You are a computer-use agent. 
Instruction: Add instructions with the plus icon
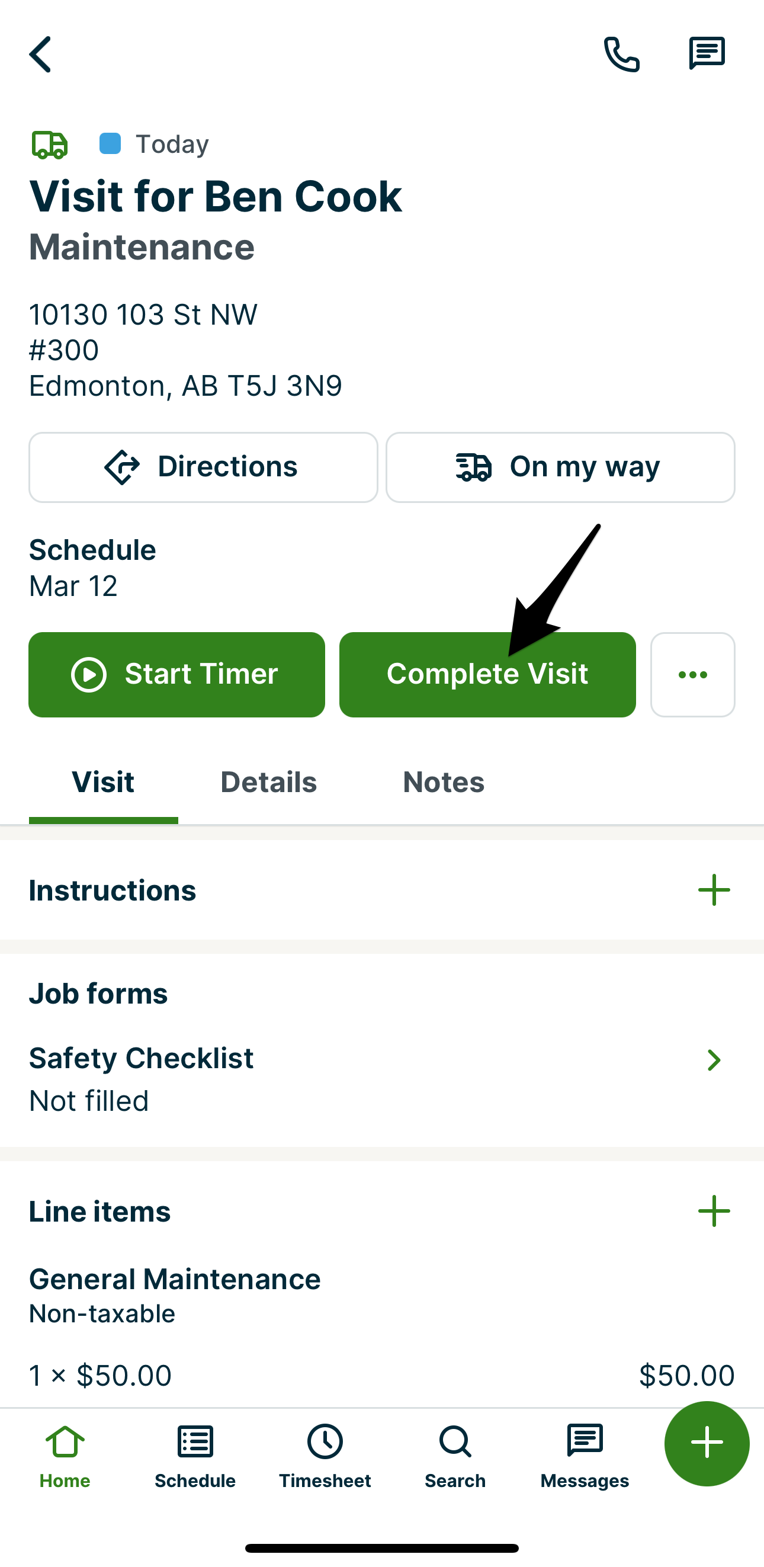click(x=714, y=890)
